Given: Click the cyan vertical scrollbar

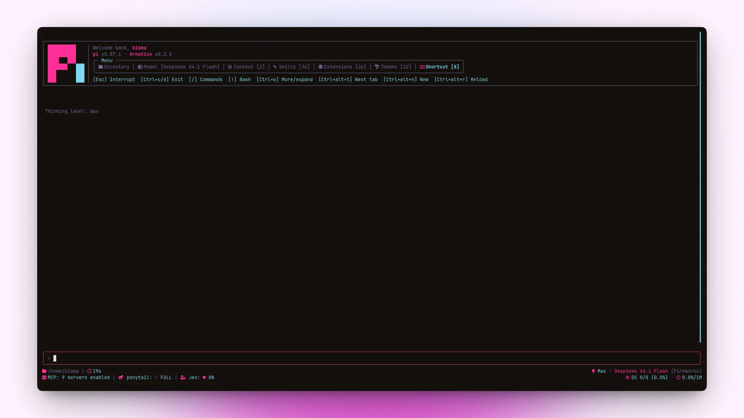Looking at the screenshot, I should coord(700,187).
